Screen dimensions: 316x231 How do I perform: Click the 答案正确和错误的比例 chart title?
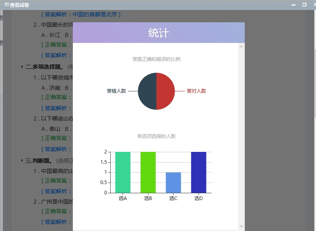(x=156, y=59)
